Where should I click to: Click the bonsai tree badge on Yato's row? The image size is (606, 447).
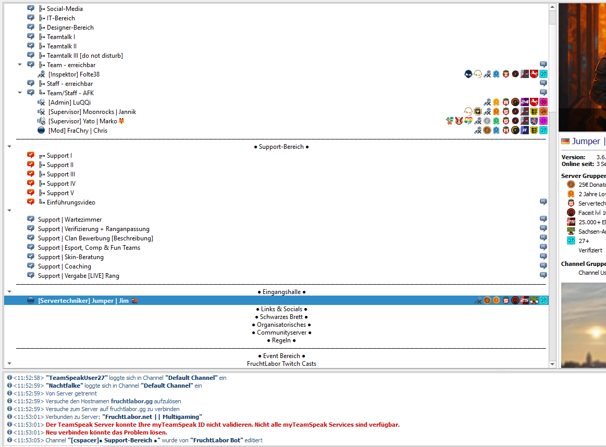point(450,121)
